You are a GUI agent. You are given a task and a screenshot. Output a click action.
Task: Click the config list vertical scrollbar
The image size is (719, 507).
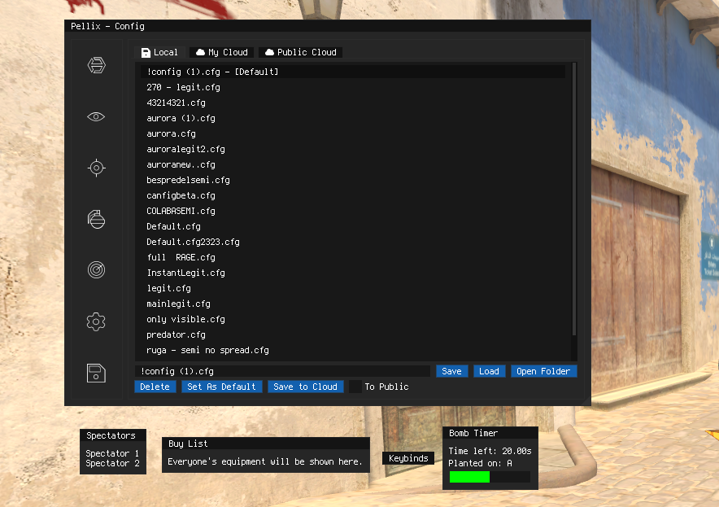point(574,199)
